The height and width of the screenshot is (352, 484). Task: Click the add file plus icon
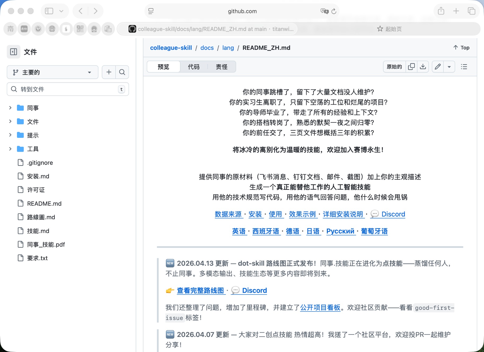point(108,72)
